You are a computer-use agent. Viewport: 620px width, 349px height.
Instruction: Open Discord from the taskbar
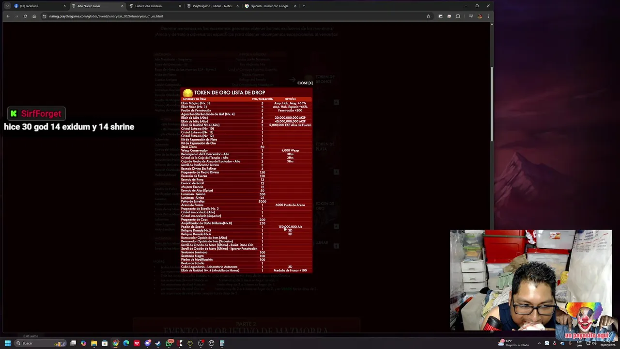[147, 343]
